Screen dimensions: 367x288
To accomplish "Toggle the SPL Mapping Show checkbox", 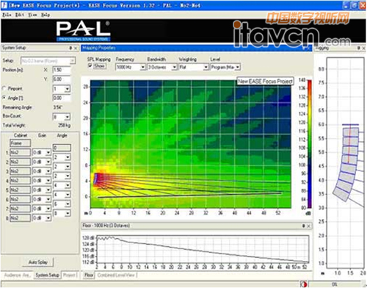I will coord(90,66).
